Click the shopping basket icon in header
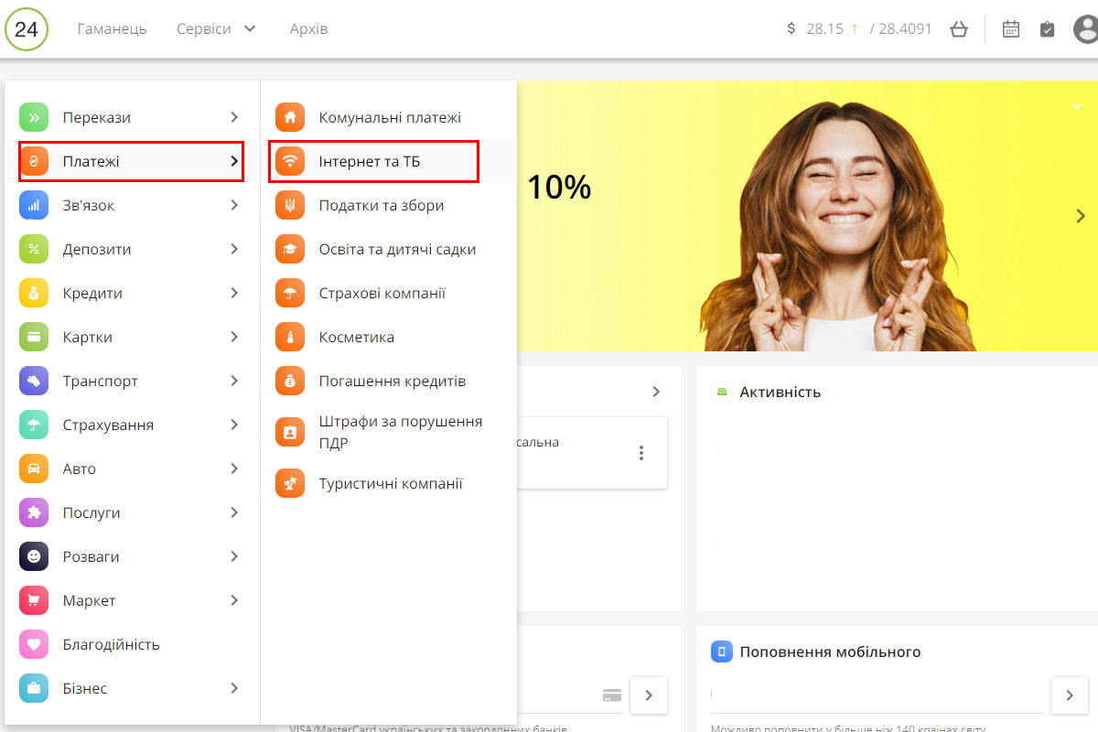 [x=959, y=29]
